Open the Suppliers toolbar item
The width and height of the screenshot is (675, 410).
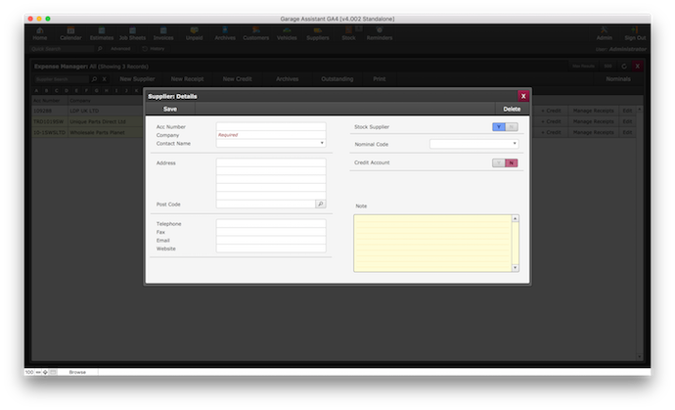click(x=318, y=33)
